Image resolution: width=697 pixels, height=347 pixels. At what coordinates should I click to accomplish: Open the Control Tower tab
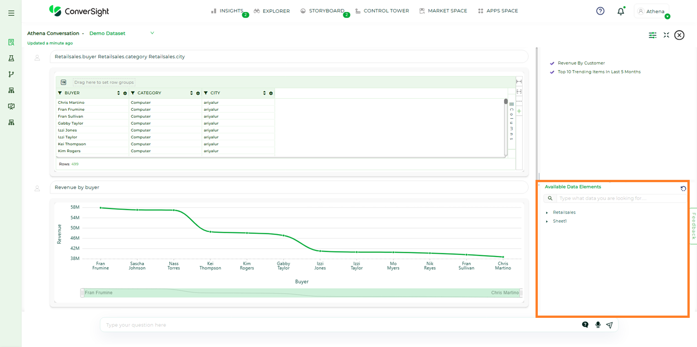pyautogui.click(x=382, y=11)
